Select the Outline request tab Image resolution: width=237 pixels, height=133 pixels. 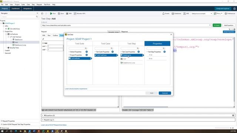tap(55, 35)
